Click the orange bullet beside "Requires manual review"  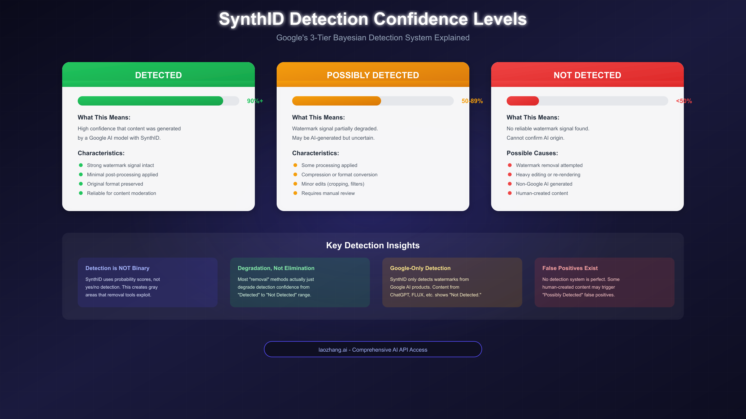pyautogui.click(x=295, y=193)
